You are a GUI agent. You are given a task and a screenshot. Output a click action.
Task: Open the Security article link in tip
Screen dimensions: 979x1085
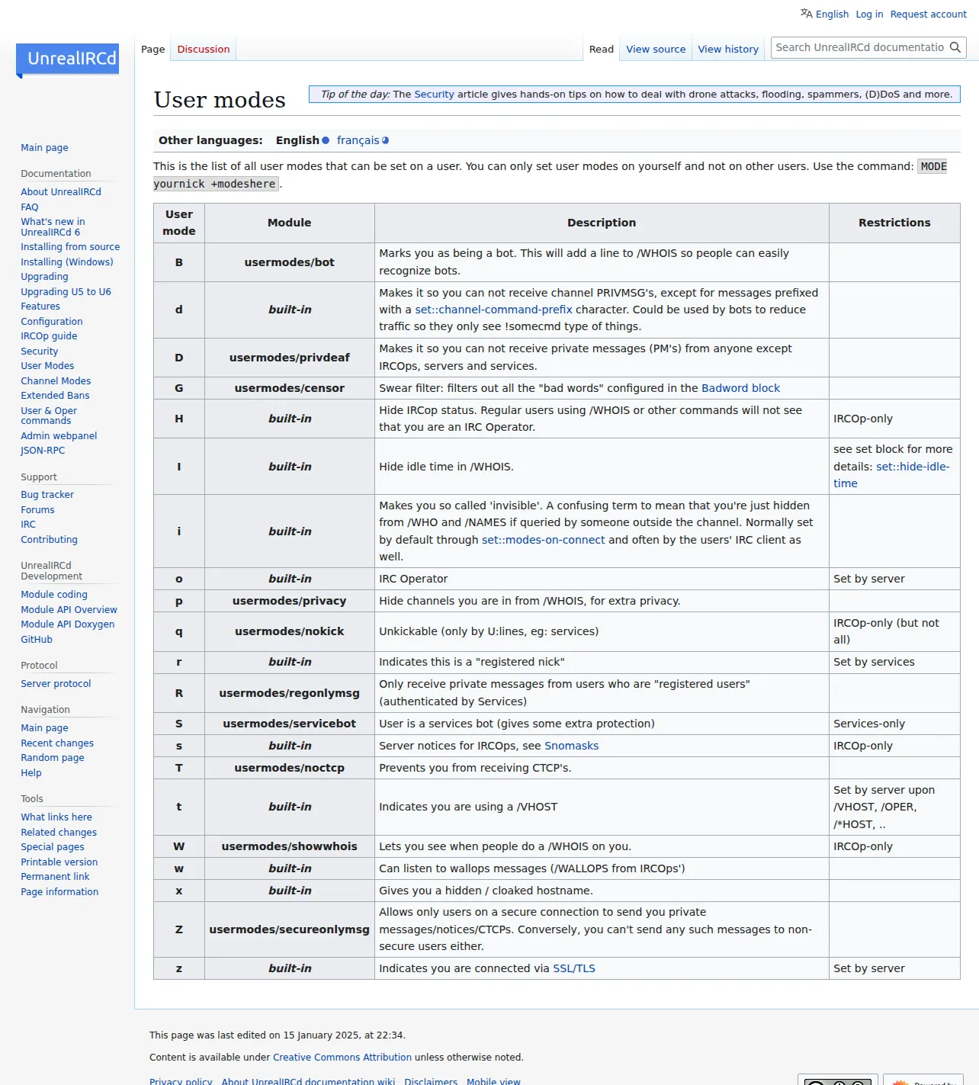(x=434, y=95)
